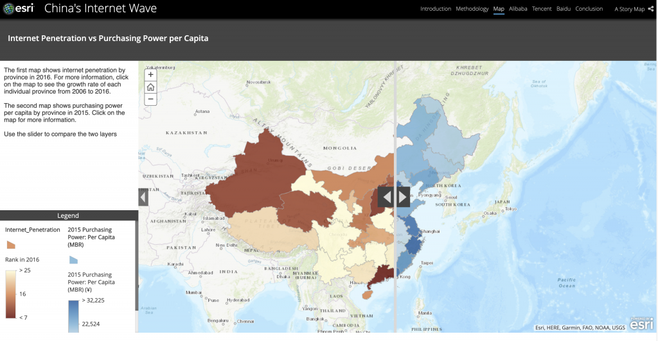
Task: Click the Internet_Penetration legend label
Action: coord(32,229)
